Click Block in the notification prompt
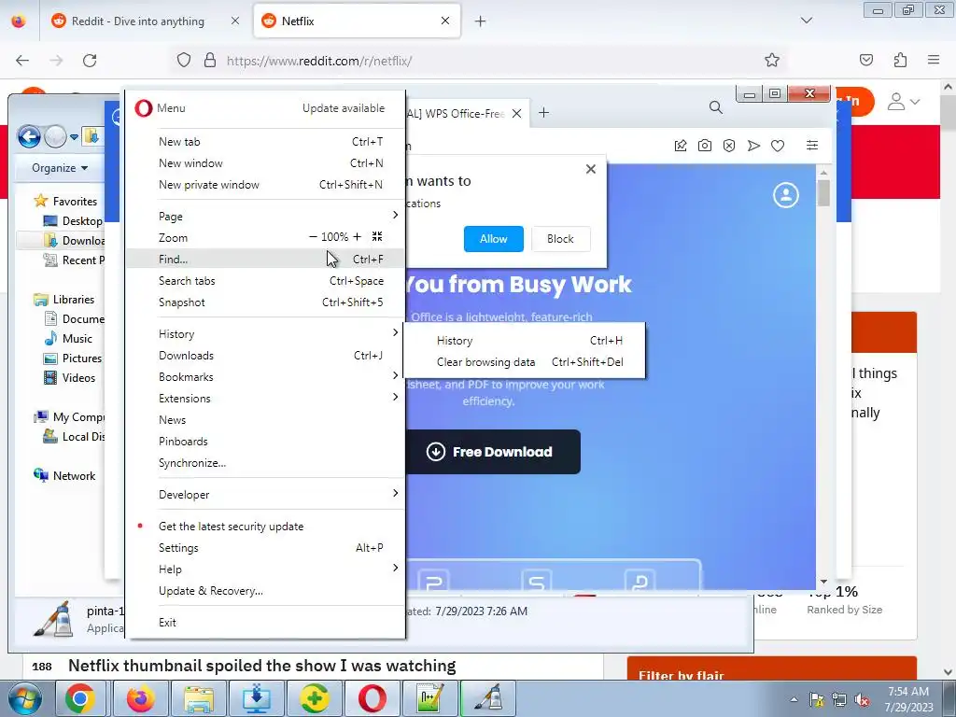 tap(560, 239)
